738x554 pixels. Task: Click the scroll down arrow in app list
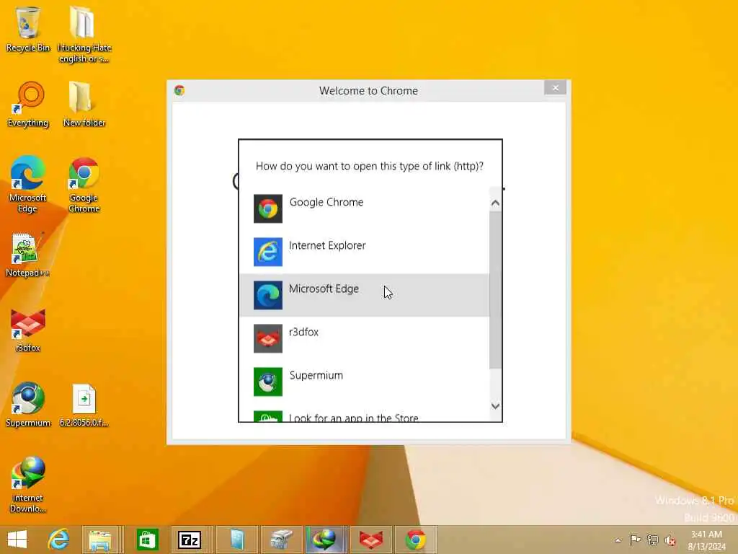[x=495, y=405]
